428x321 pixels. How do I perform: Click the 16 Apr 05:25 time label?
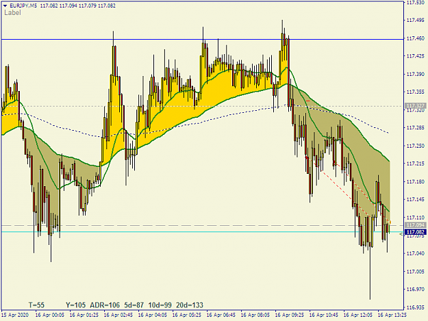click(187, 315)
